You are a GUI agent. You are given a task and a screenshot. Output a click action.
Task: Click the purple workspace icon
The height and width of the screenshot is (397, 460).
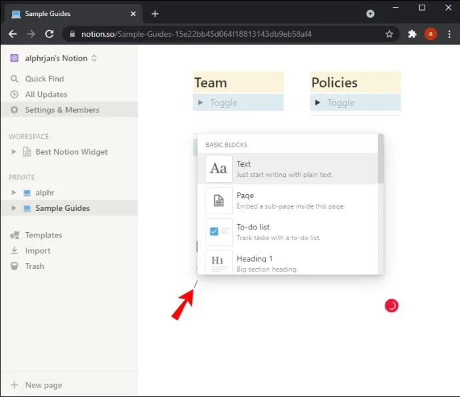click(x=15, y=58)
